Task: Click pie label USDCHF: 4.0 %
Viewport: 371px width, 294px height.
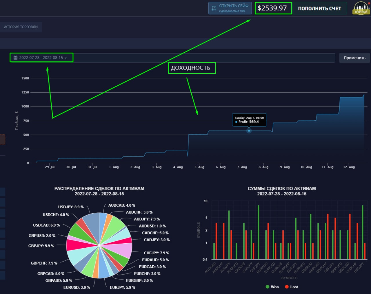Action: (56, 215)
